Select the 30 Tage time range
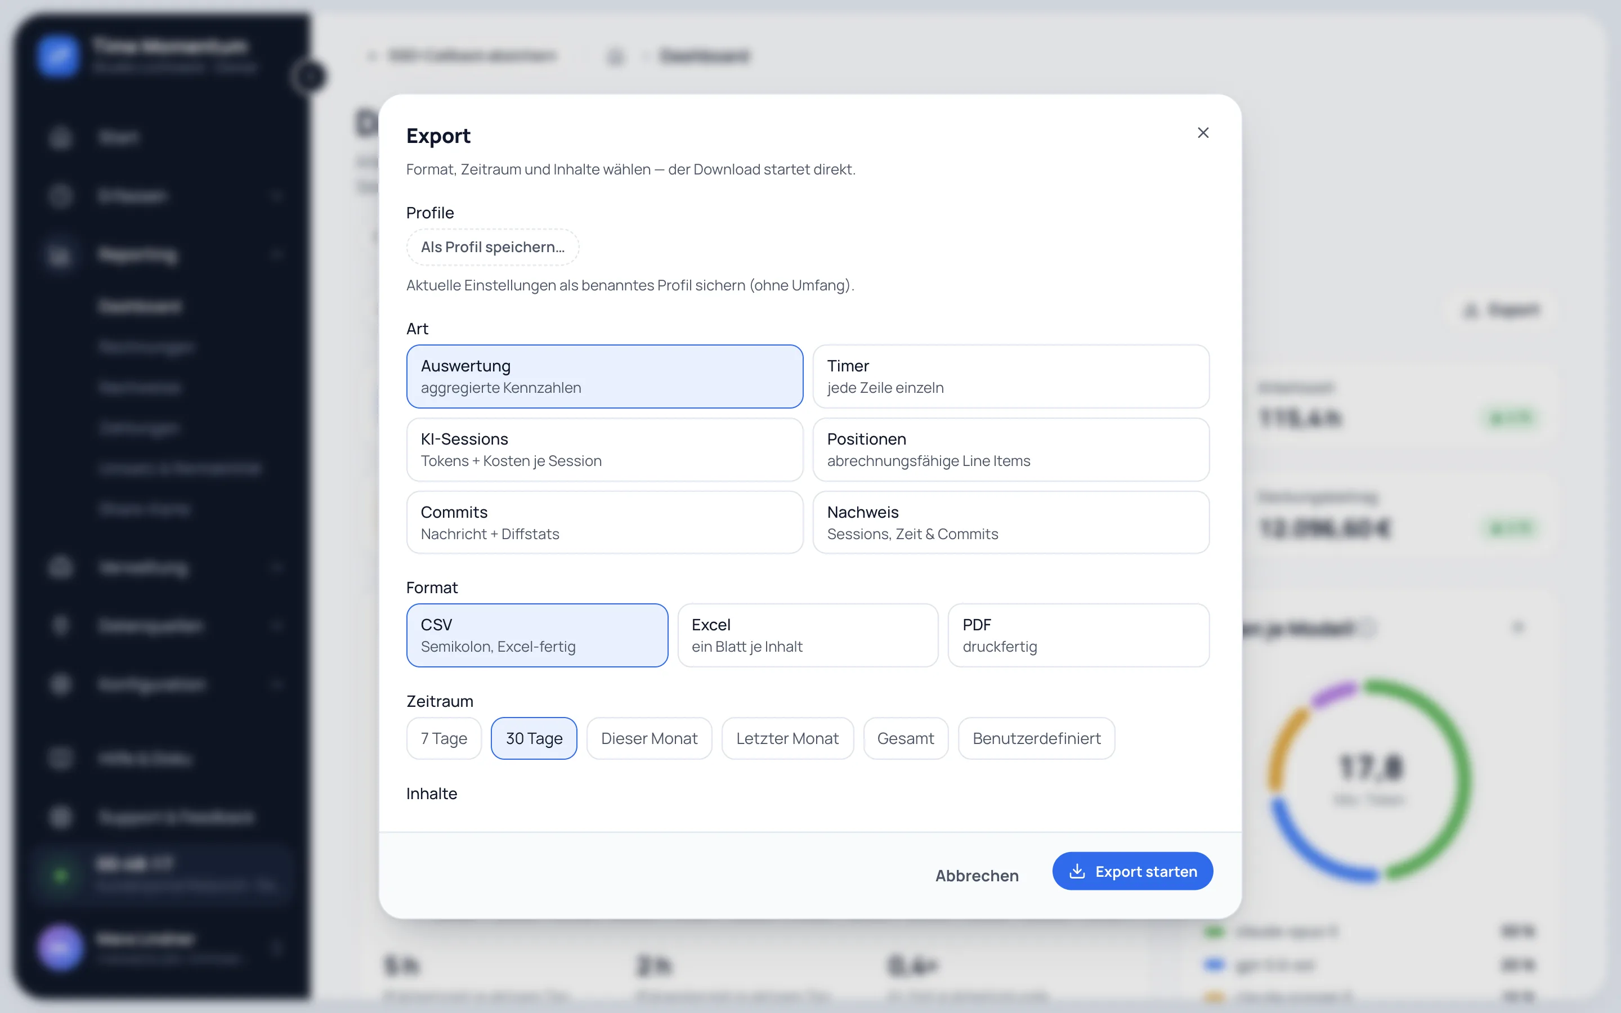This screenshot has height=1013, width=1621. tap(534, 738)
